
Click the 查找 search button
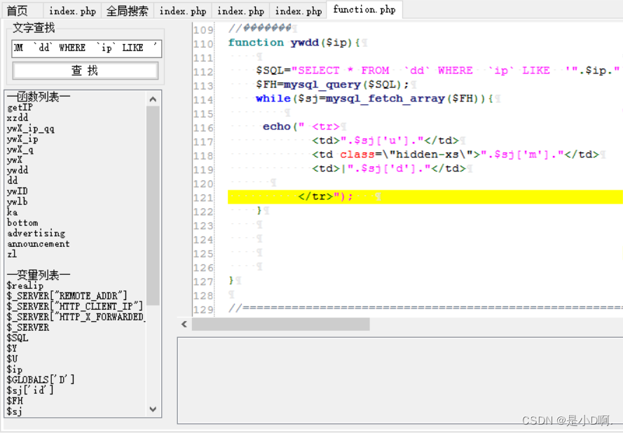(85, 71)
